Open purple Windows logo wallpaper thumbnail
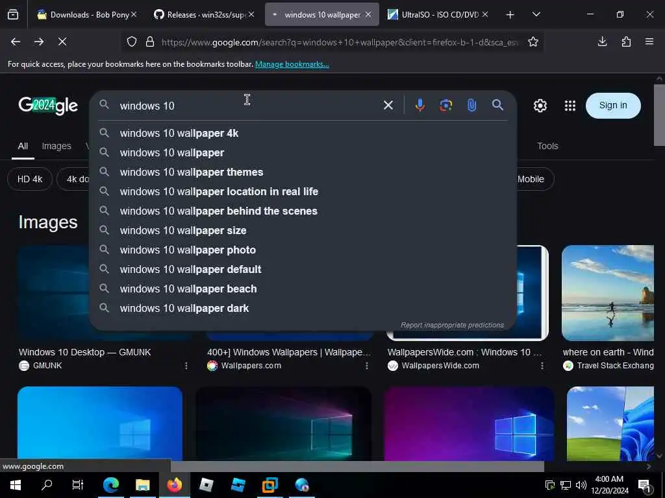This screenshot has height=498, width=665. coord(469,423)
